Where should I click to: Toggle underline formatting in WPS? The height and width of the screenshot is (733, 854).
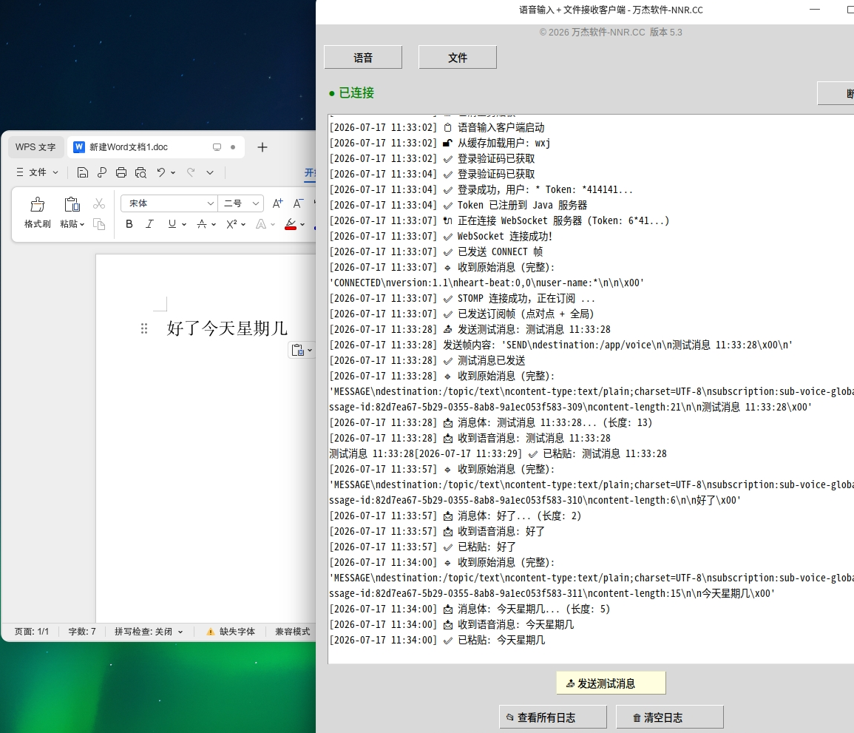click(x=172, y=224)
